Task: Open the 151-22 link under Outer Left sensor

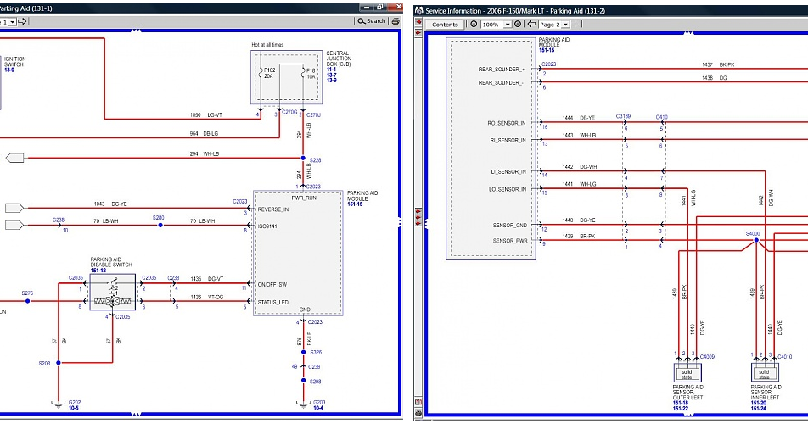Action: (x=680, y=409)
